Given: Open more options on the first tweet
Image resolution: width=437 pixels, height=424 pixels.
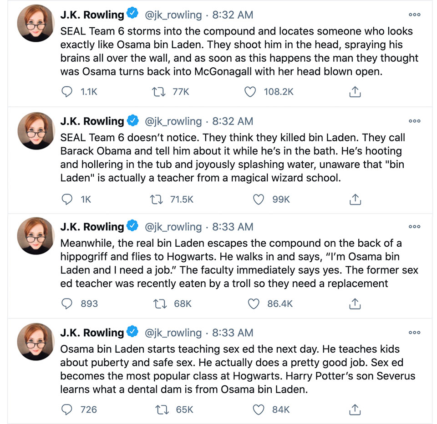Looking at the screenshot, I should [x=414, y=15].
